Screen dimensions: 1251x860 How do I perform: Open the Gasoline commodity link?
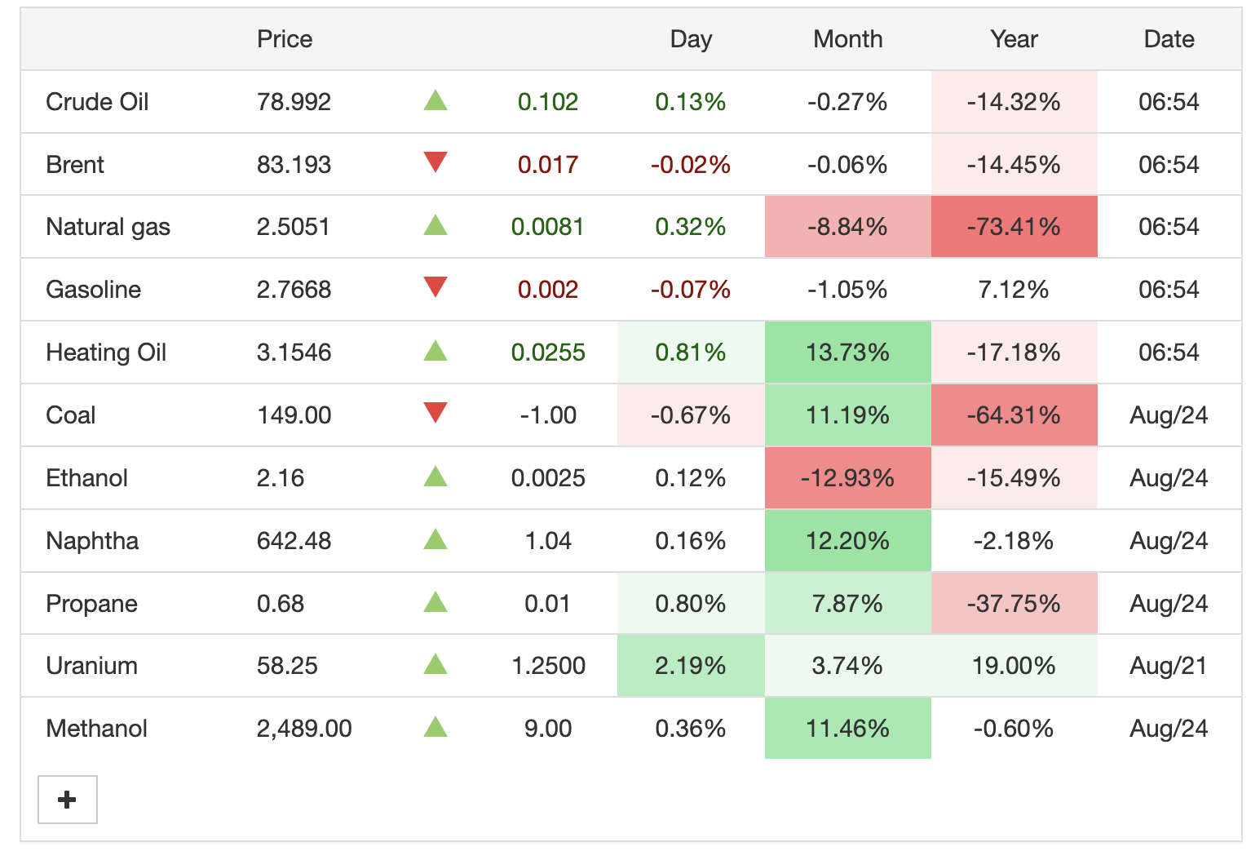coord(93,290)
